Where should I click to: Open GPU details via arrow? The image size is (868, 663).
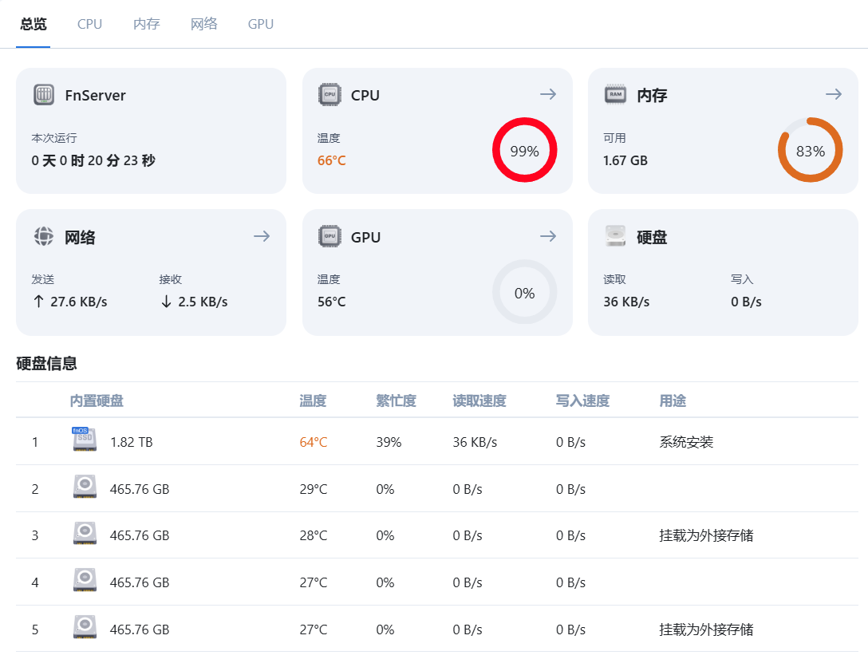click(x=548, y=236)
